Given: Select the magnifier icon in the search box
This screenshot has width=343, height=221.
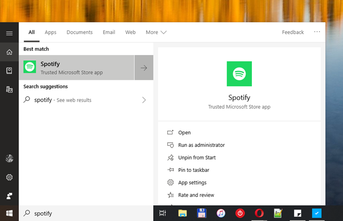Looking at the screenshot, I should tap(26, 213).
